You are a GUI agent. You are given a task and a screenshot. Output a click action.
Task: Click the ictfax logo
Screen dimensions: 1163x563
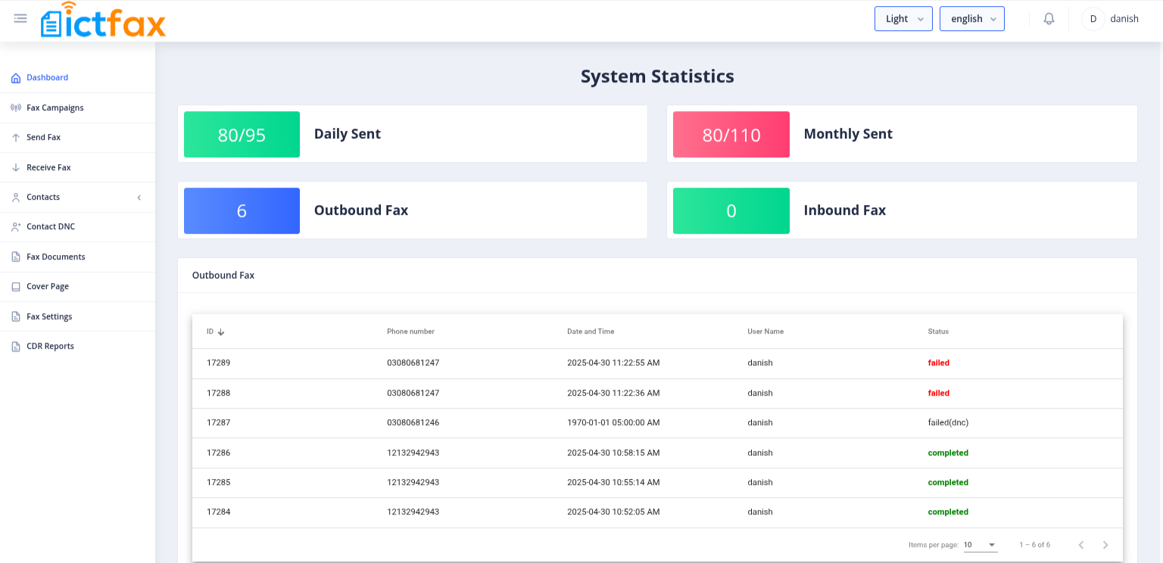(103, 20)
